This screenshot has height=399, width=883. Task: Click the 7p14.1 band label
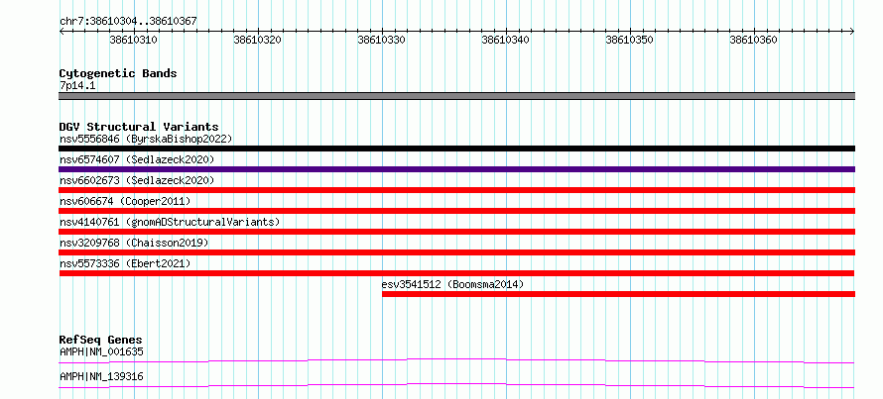(77, 86)
